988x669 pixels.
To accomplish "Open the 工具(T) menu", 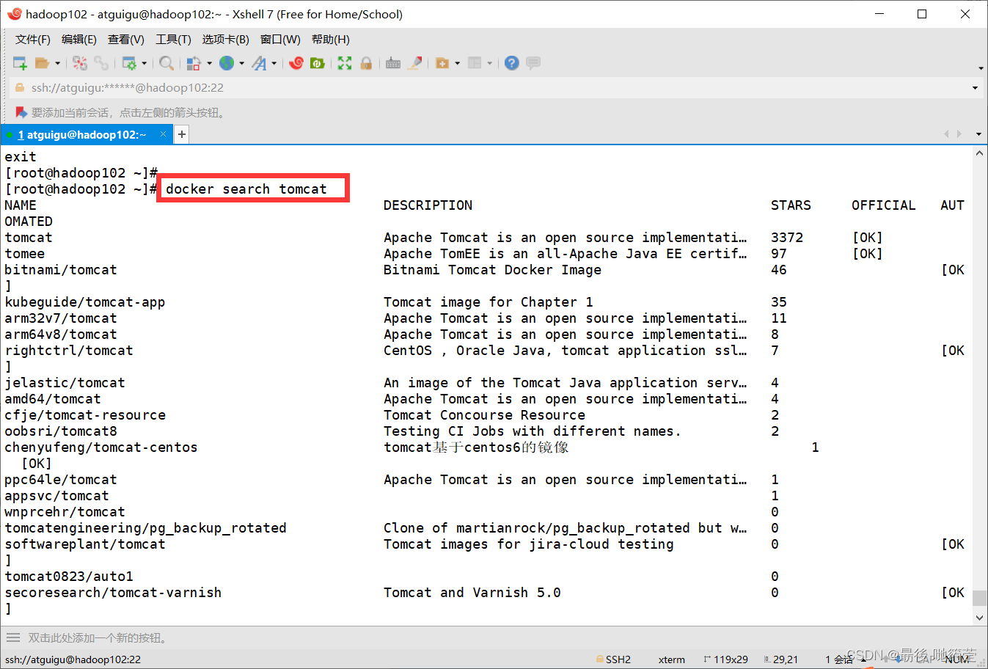I will [173, 40].
